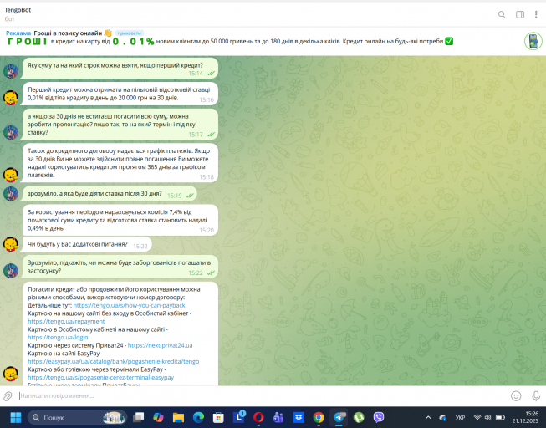The image size is (546, 428).
Task: Select message 'Зрозуміло, підкажіть, чи можна'
Action: coord(120,267)
